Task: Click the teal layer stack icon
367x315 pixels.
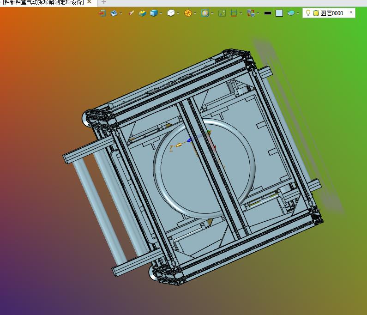Action: coord(291,13)
